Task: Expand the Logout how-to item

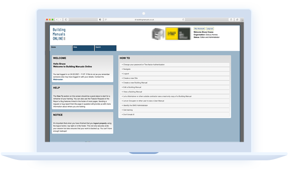Action: coord(175,74)
